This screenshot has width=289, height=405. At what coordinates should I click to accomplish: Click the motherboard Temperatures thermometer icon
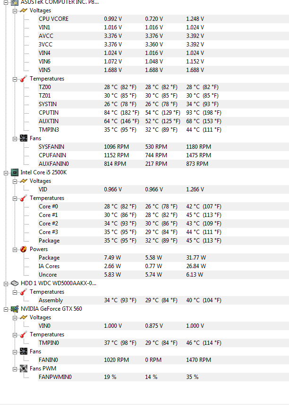coord(24,79)
